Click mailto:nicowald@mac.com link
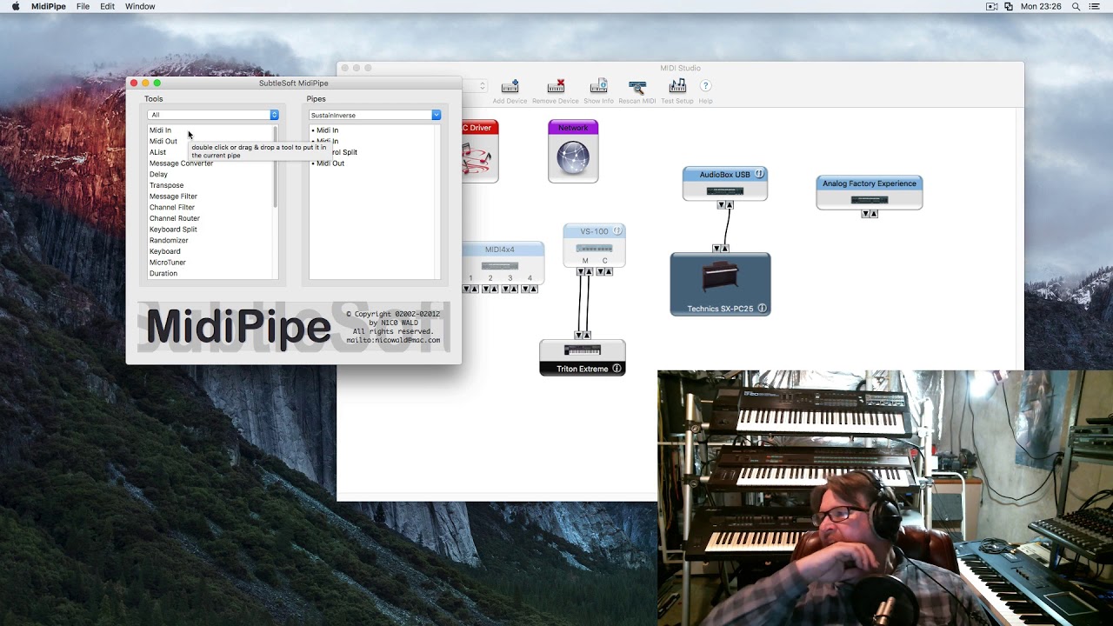Viewport: 1113px width, 626px height. click(393, 340)
